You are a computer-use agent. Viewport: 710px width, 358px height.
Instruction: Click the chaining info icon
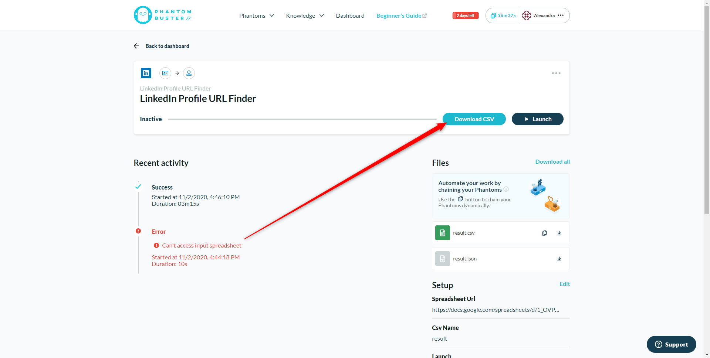[x=506, y=189]
